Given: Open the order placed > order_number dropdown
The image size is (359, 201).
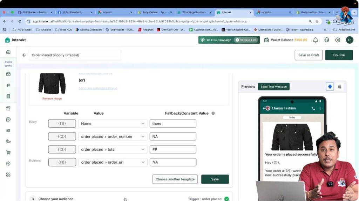Looking at the screenshot, I should (113, 136).
